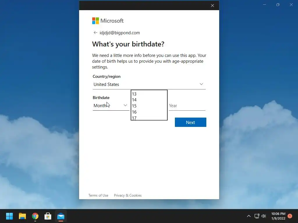Open network status in the system tray
Image resolution: width=298 pixels, height=223 pixels.
257,216
